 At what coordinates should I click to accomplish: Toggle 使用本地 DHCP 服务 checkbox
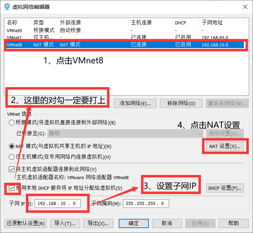(12, 188)
